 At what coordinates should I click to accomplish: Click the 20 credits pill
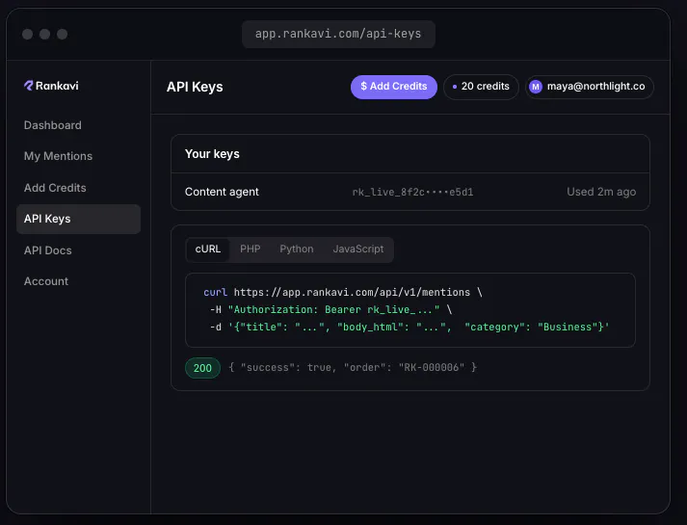(x=481, y=87)
